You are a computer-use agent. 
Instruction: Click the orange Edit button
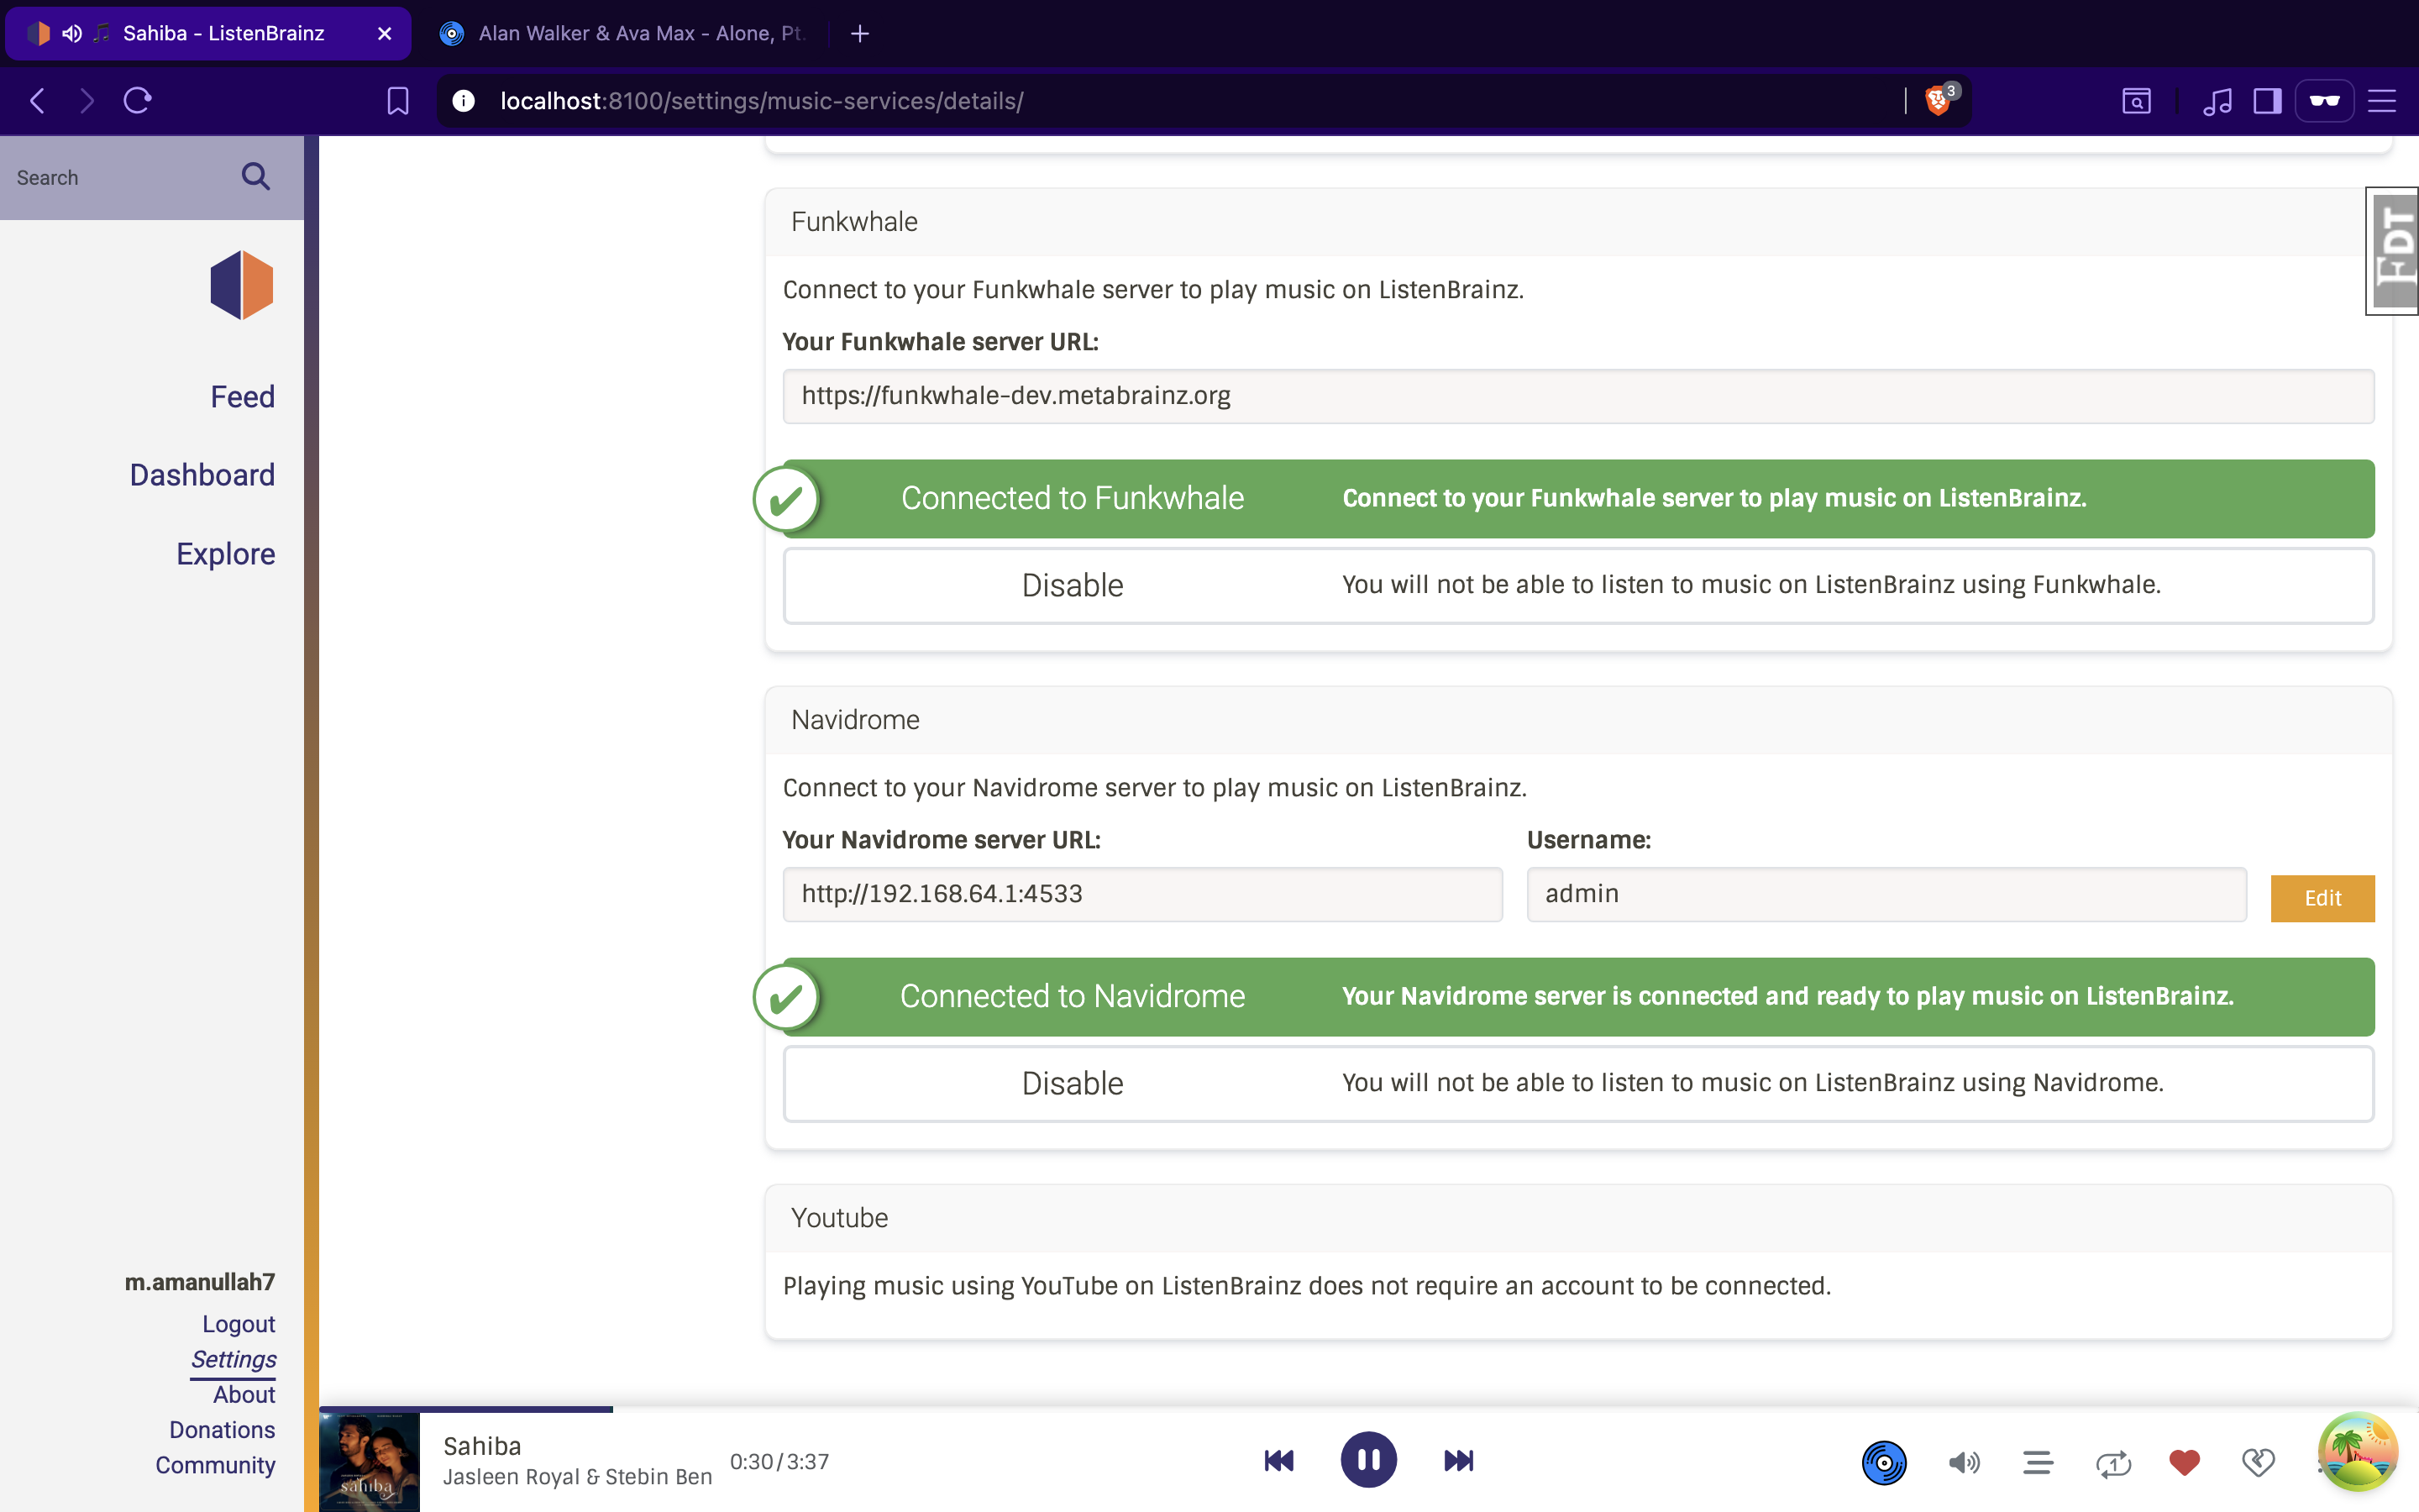[2322, 898]
